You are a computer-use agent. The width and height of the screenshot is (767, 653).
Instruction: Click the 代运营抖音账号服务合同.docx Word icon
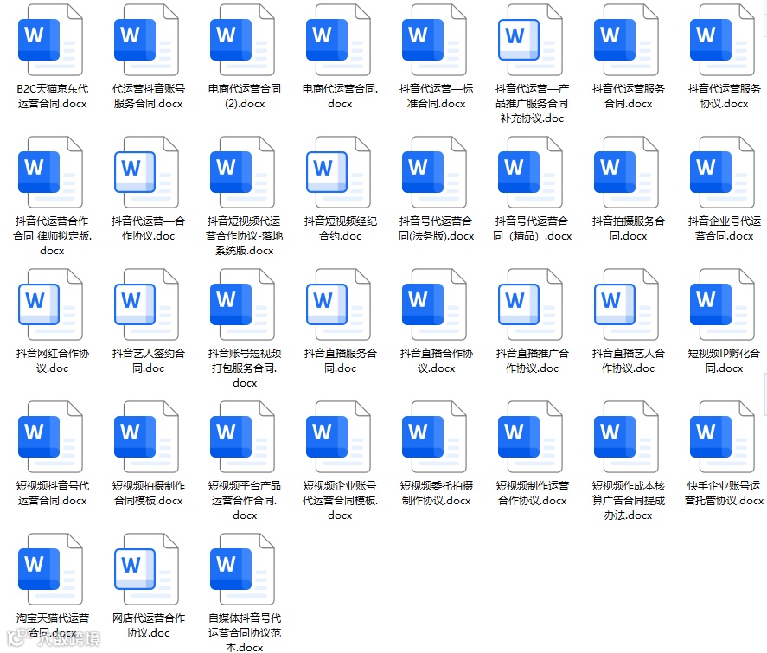coord(146,40)
